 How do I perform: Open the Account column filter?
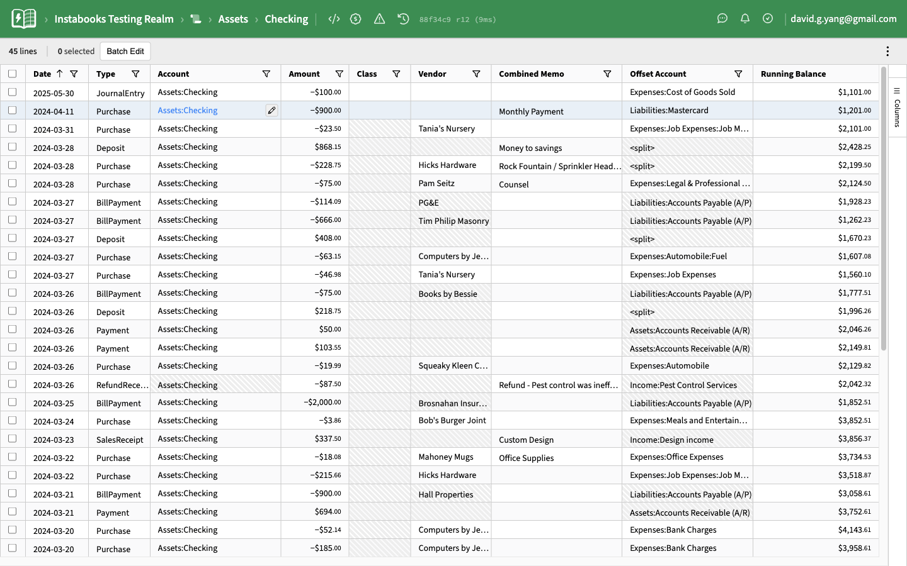266,74
